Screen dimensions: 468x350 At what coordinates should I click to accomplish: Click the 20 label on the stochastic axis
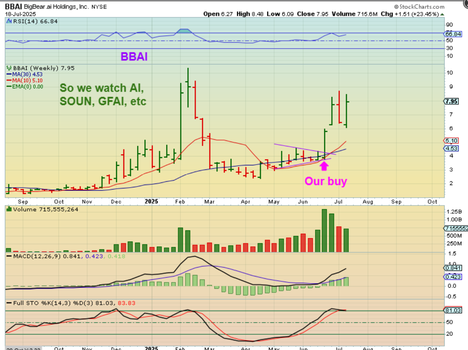pyautogui.click(x=450, y=334)
